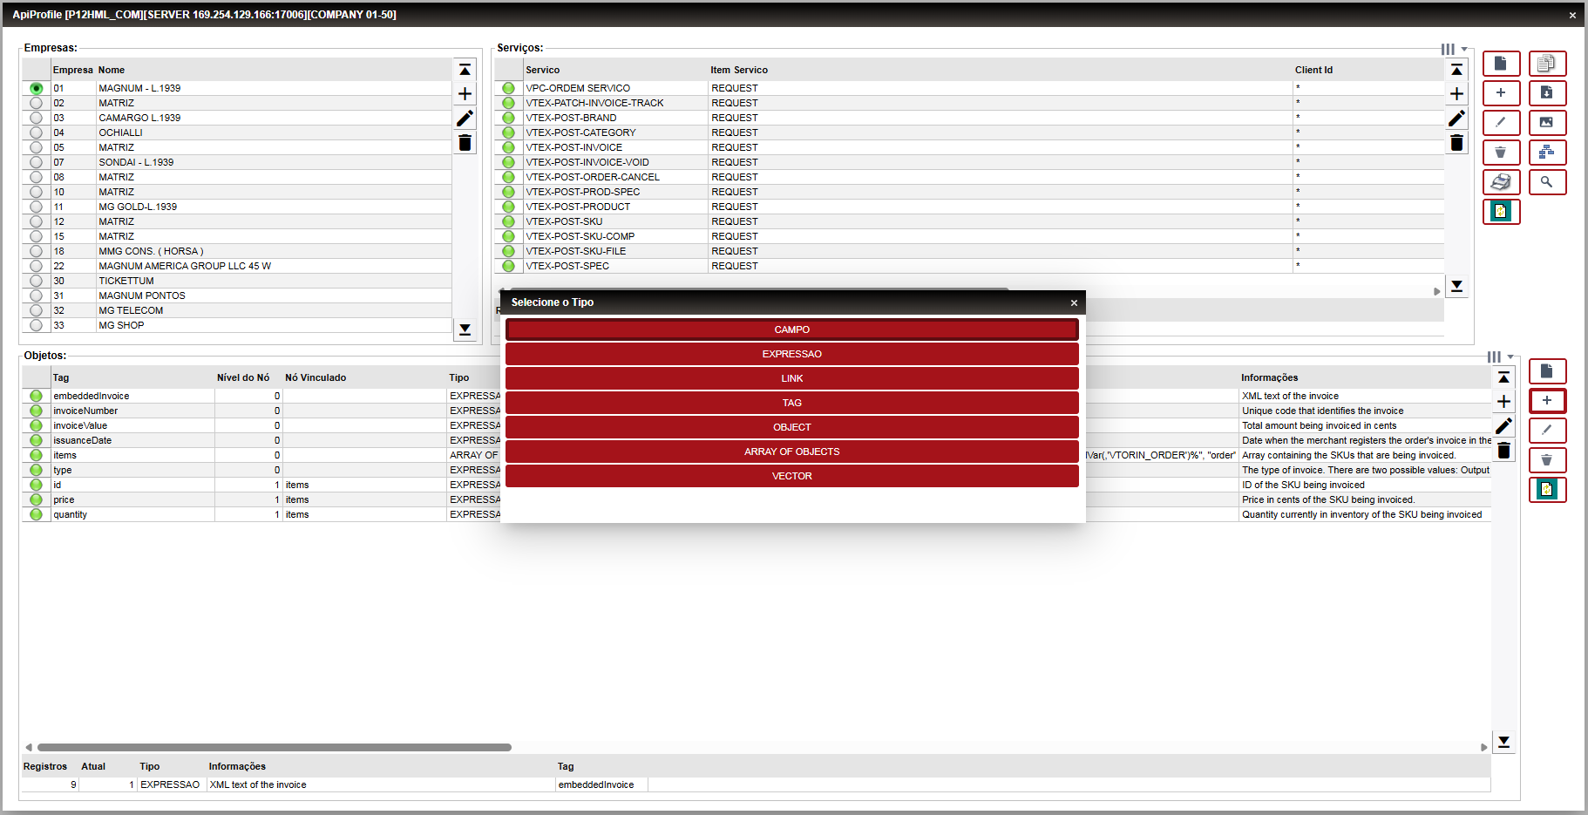This screenshot has width=1588, height=815.
Task: Click the image picture button in Serviços toolbar
Action: click(1547, 123)
